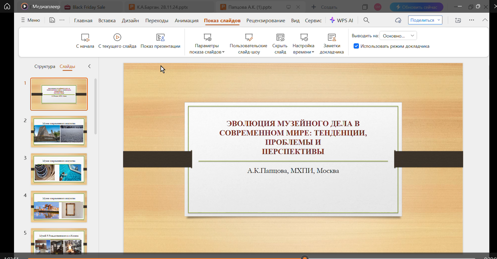
Task: Start slideshow with the 'С начала' icon
Action: tap(85, 38)
